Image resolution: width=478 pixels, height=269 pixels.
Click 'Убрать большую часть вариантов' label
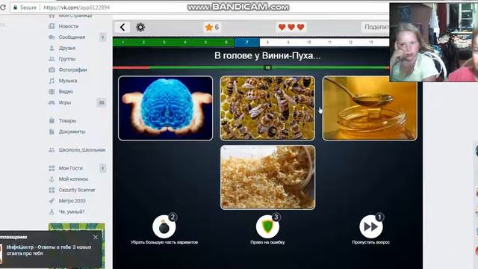(x=164, y=242)
